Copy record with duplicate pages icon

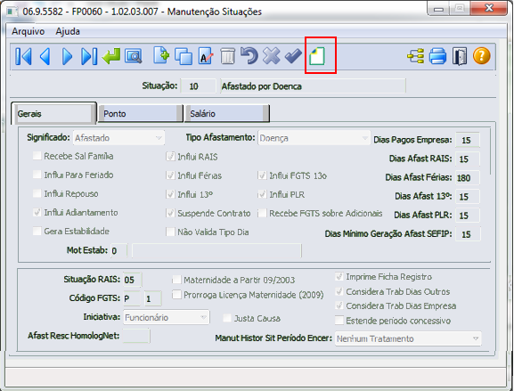click(x=184, y=56)
